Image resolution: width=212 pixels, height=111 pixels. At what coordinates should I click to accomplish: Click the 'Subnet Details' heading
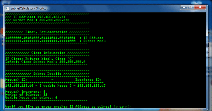[47, 74]
